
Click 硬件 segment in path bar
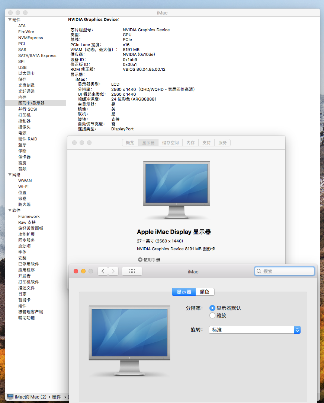click(x=57, y=397)
